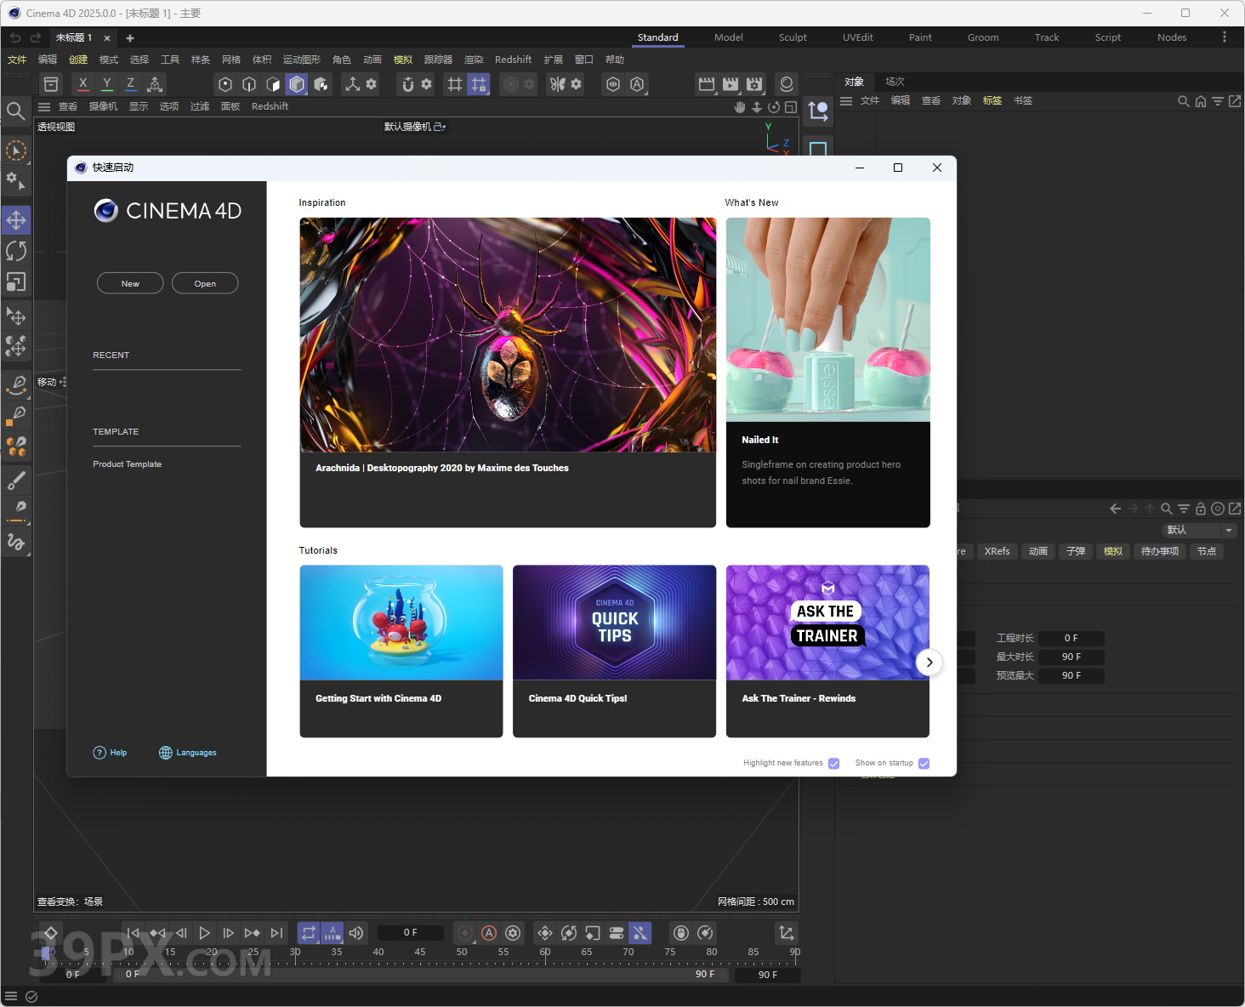Open the search icon in the Object panel
This screenshot has width=1245, height=1007.
[x=1184, y=101]
